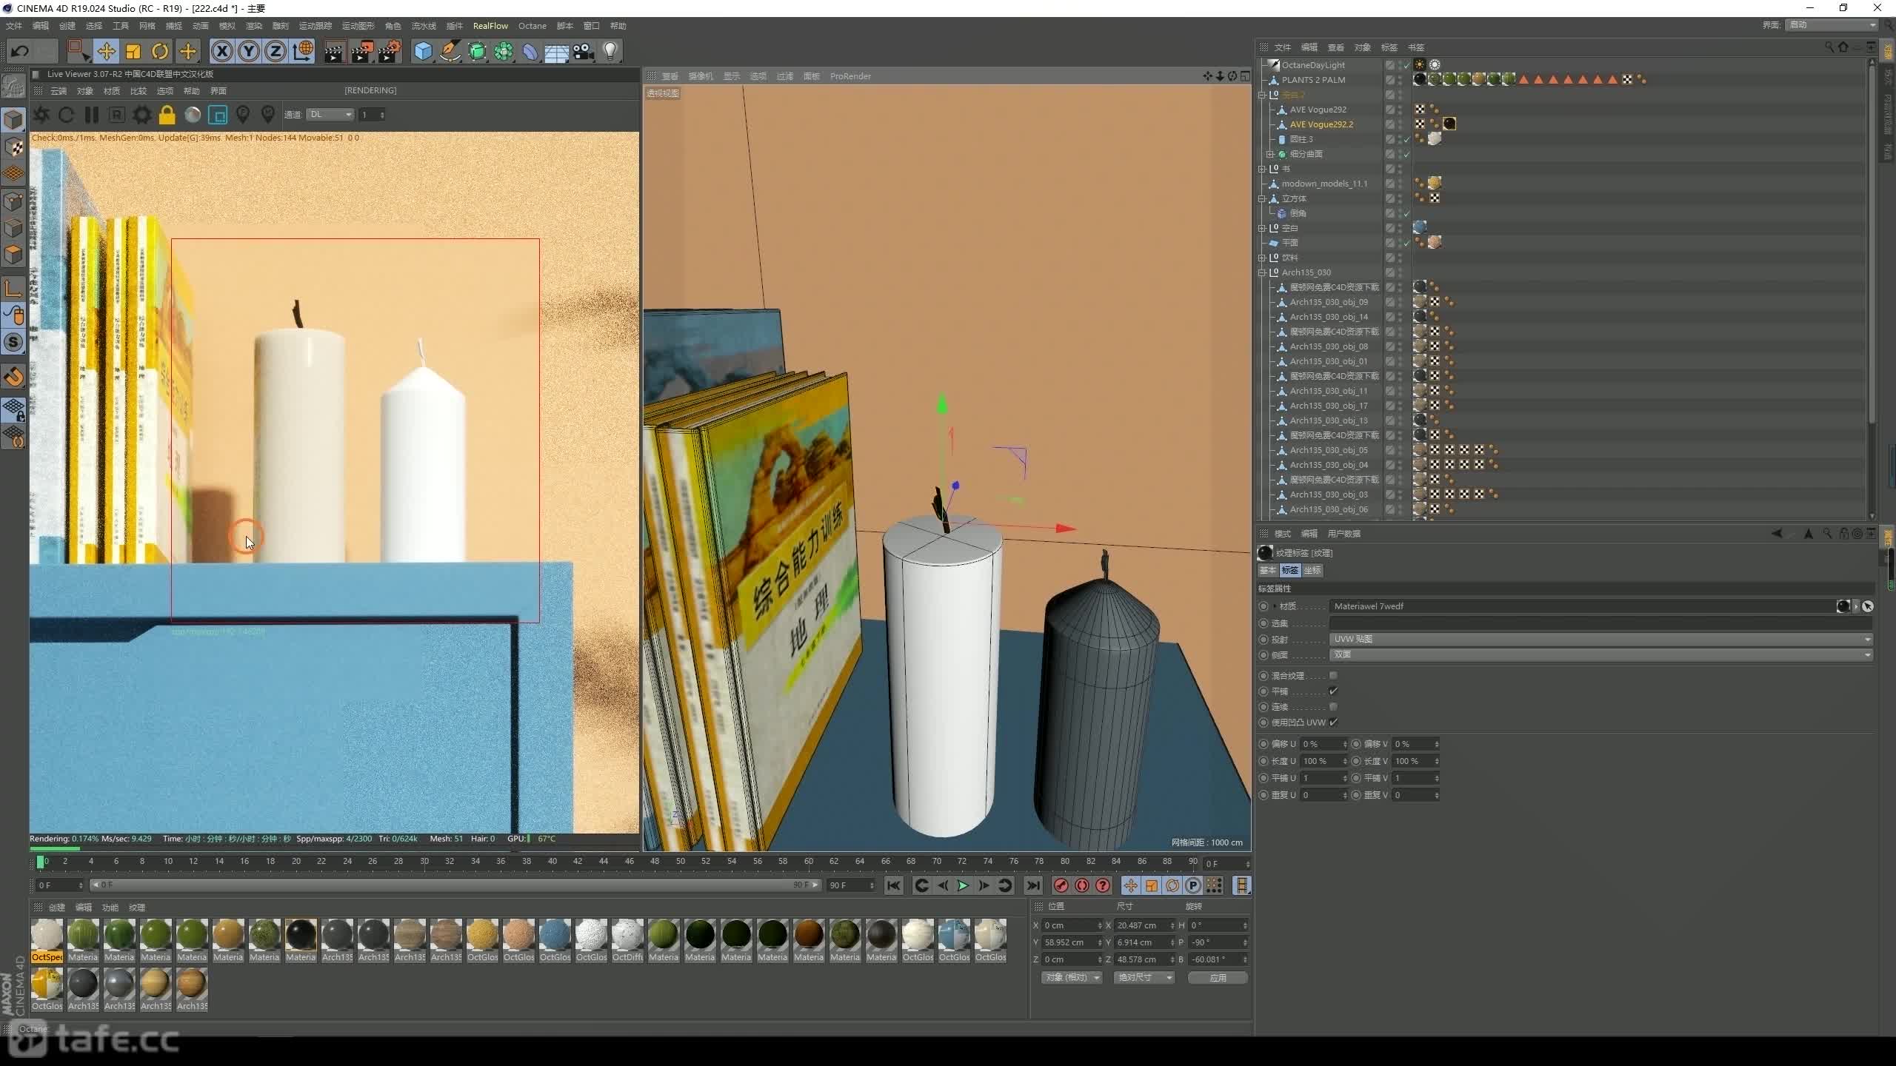Open the 侧面 双面 dropdown
This screenshot has height=1066, width=1896.
[x=1601, y=654]
